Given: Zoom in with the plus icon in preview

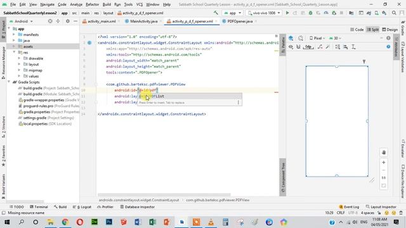Looking at the screenshot, I should (x=384, y=162).
